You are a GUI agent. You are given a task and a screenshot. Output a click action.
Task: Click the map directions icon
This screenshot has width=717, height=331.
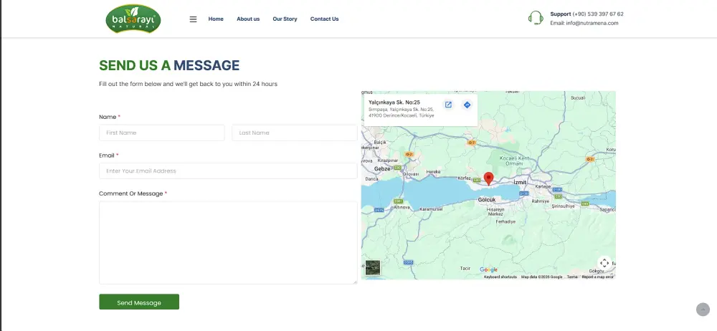[467, 105]
